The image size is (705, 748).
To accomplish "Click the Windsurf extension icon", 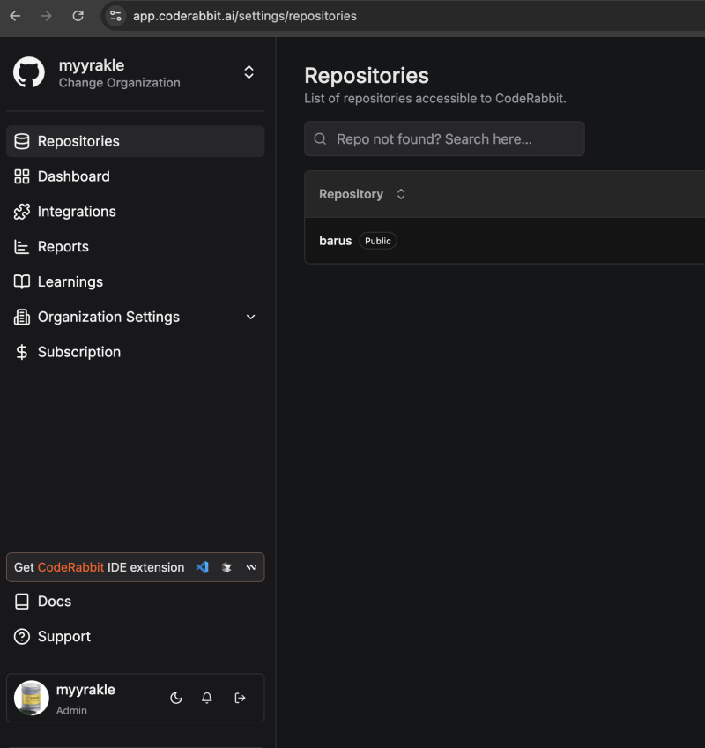I will [251, 567].
